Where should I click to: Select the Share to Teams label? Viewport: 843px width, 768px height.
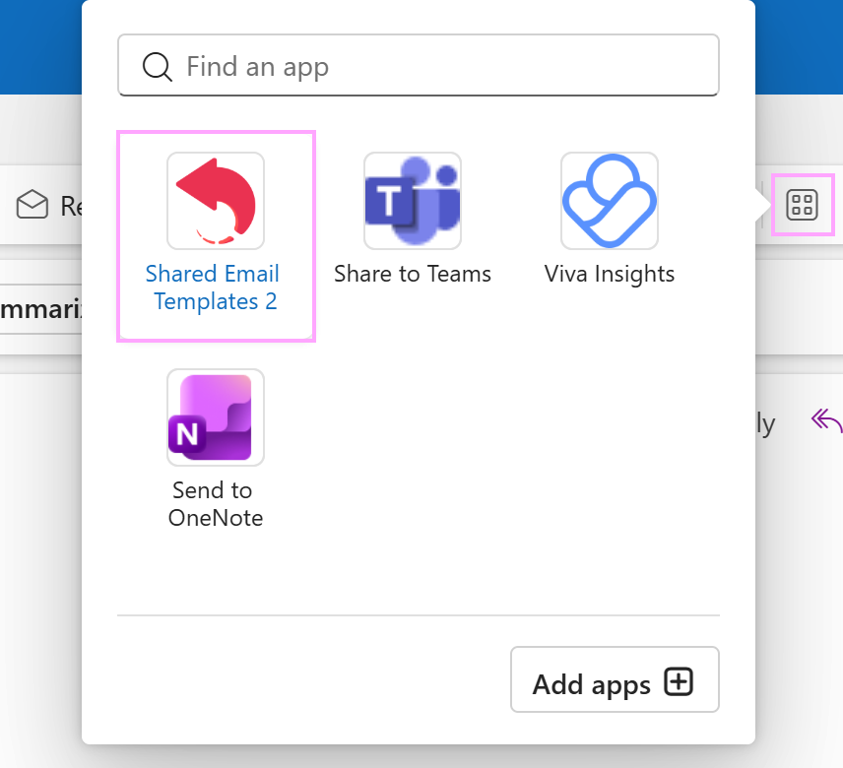(412, 274)
